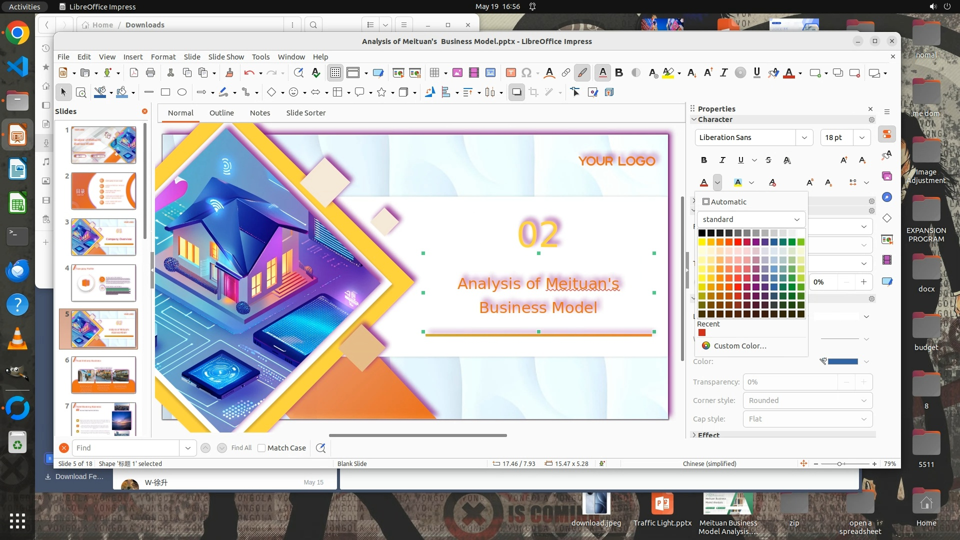The image size is (960, 540).
Task: Toggle Shadow button in toolbar
Action: coord(516,92)
